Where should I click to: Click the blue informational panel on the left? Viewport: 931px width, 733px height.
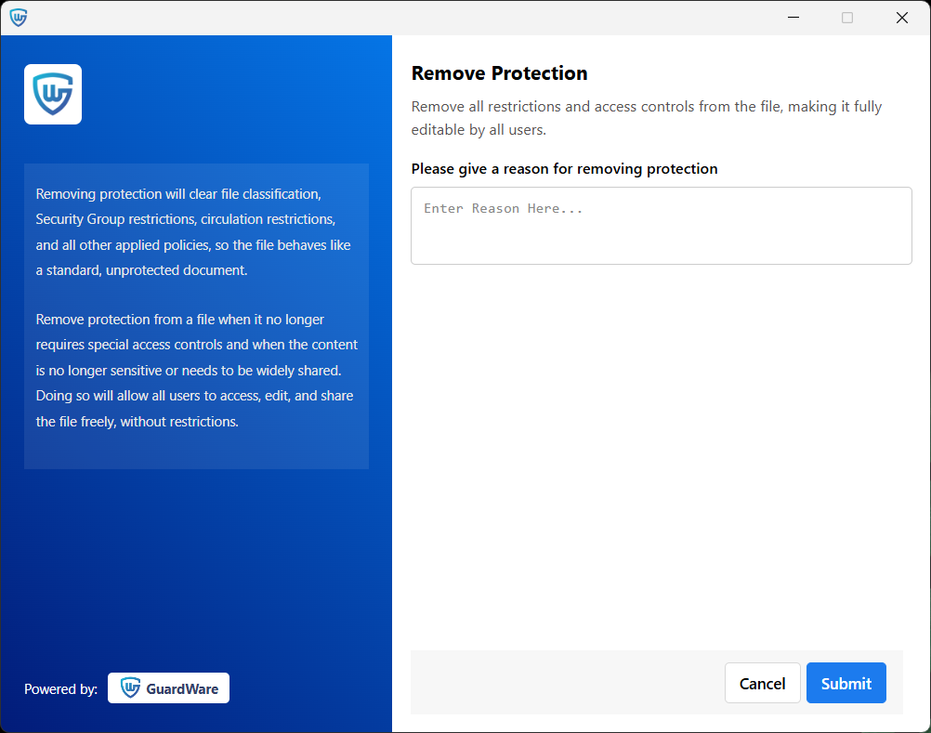coord(196,316)
